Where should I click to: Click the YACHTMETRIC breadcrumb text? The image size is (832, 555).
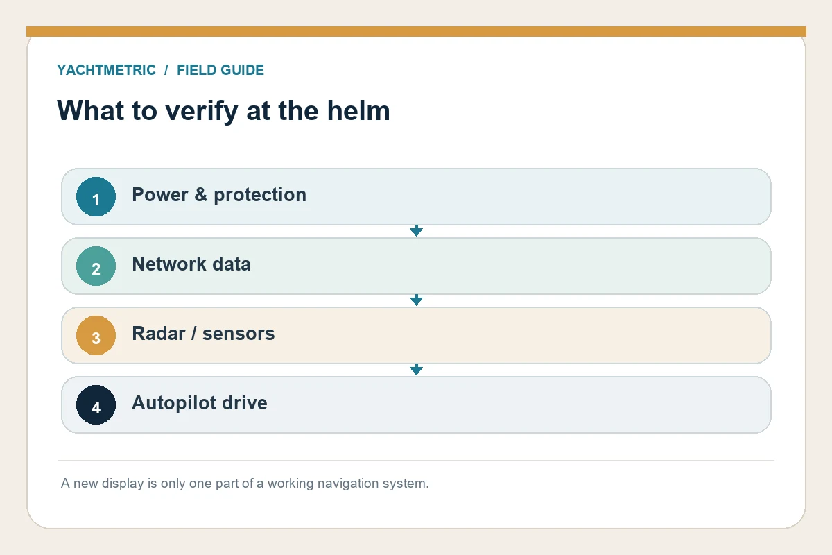[x=106, y=70]
